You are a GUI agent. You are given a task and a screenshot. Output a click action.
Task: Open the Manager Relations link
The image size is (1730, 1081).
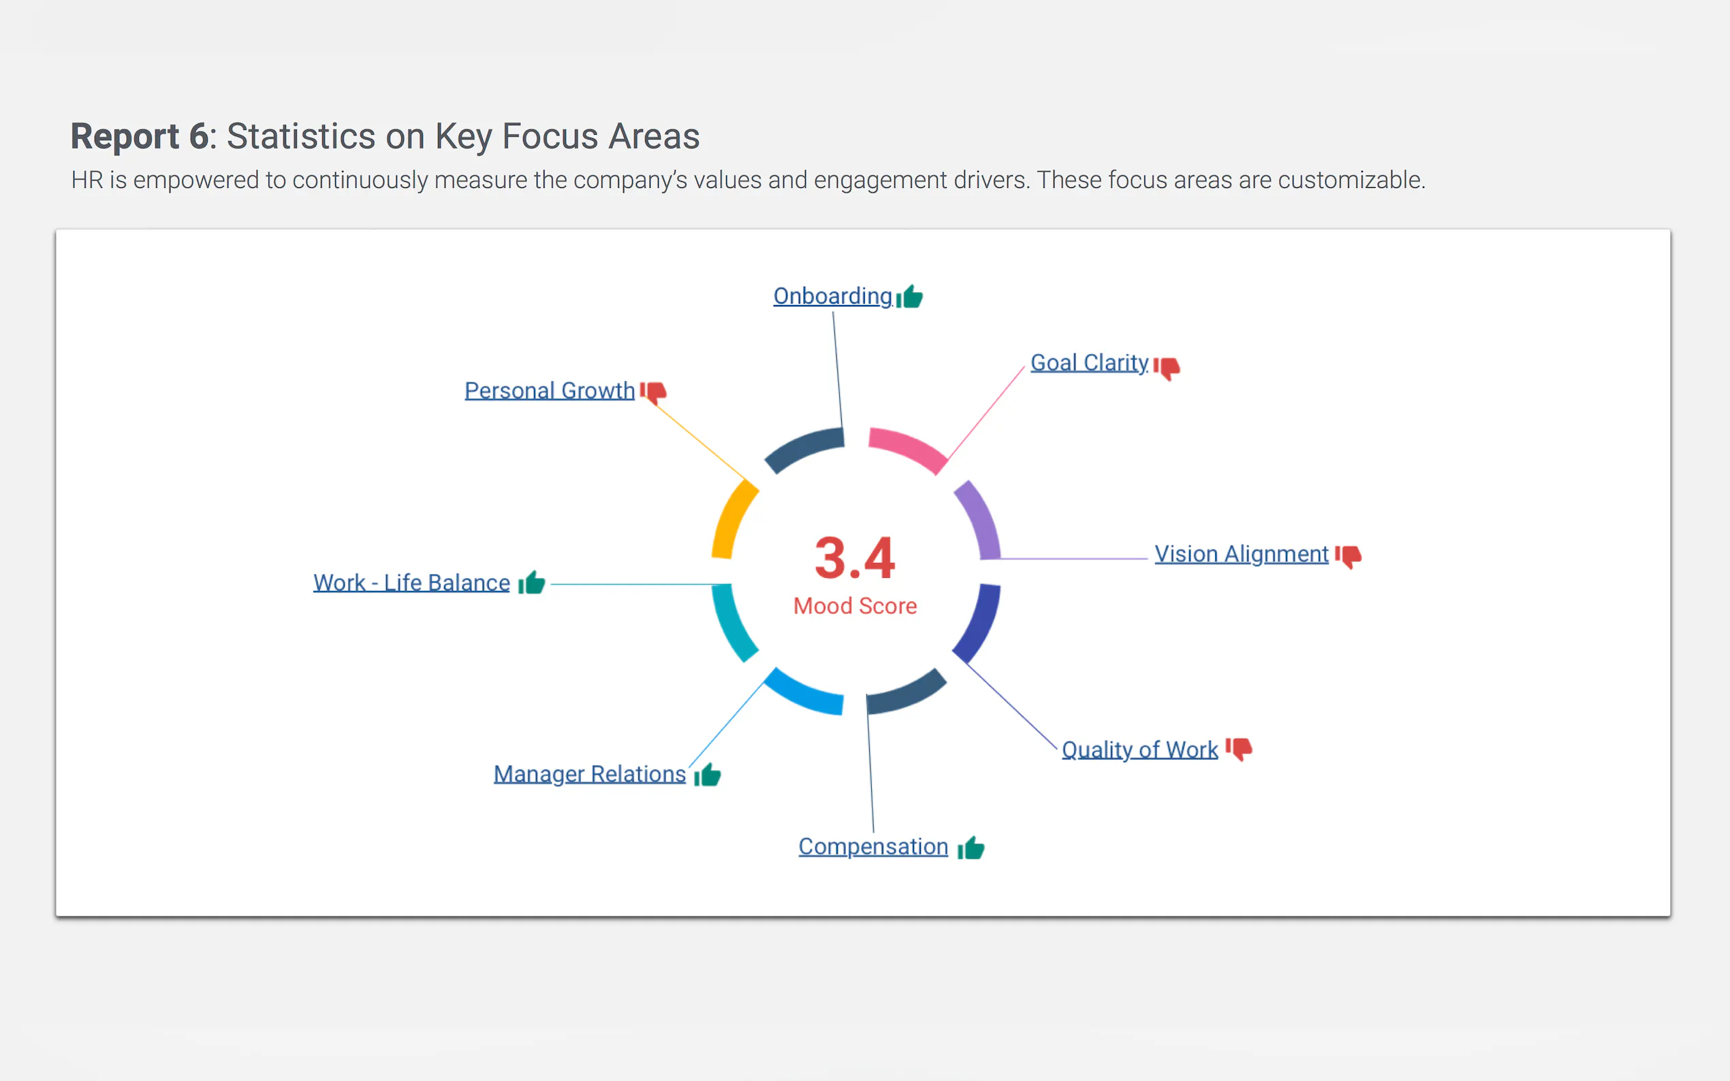pyautogui.click(x=589, y=773)
